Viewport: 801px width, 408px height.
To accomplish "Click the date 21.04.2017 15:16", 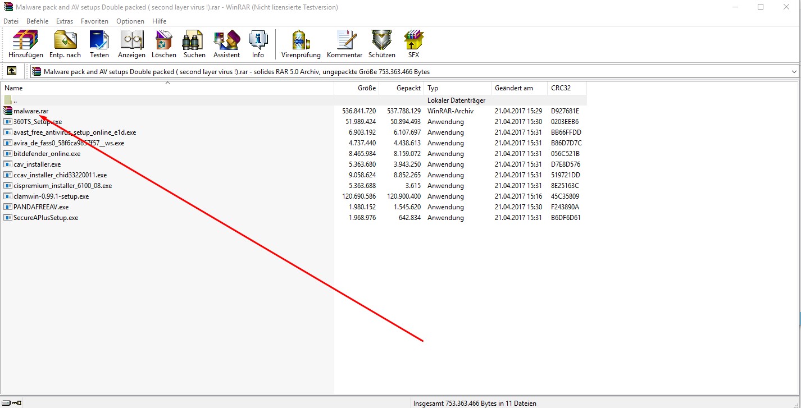I will (x=518, y=196).
